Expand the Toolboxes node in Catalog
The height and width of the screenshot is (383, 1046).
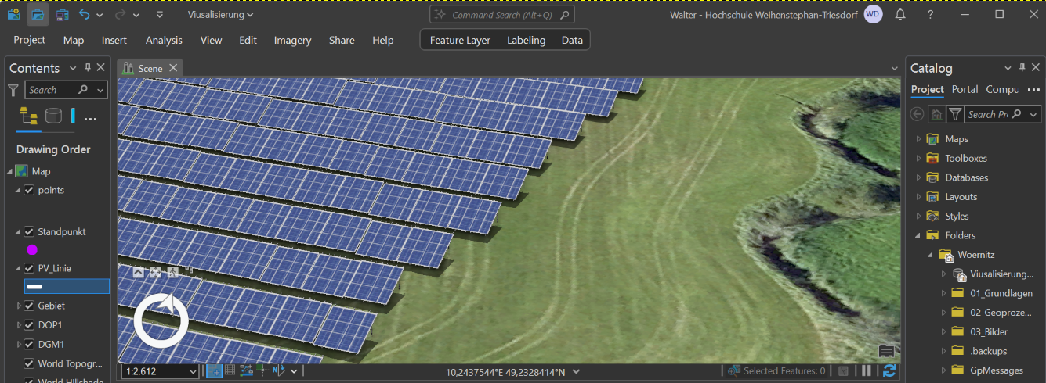pyautogui.click(x=919, y=158)
